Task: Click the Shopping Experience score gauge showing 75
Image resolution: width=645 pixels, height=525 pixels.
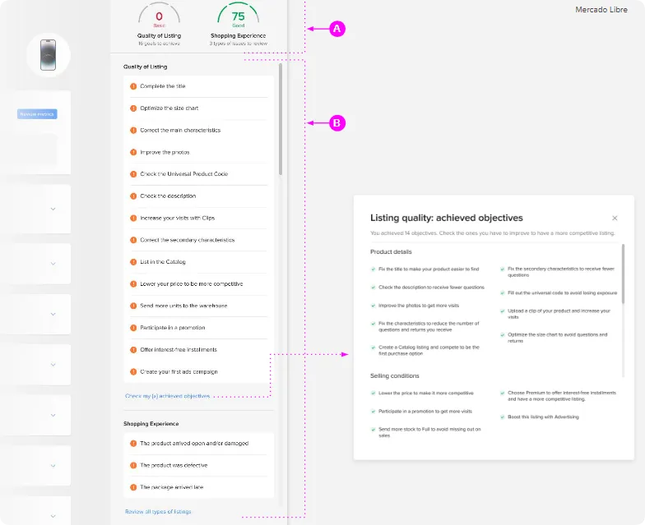Action: click(238, 19)
